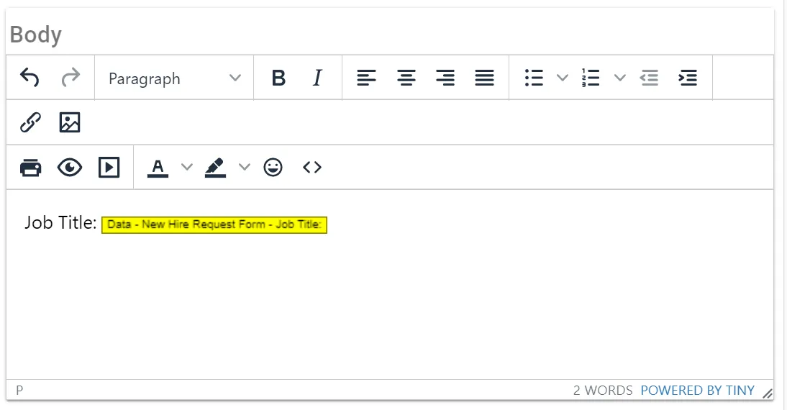The height and width of the screenshot is (410, 787).
Task: Select the yellow Job Title data token
Action: click(214, 225)
